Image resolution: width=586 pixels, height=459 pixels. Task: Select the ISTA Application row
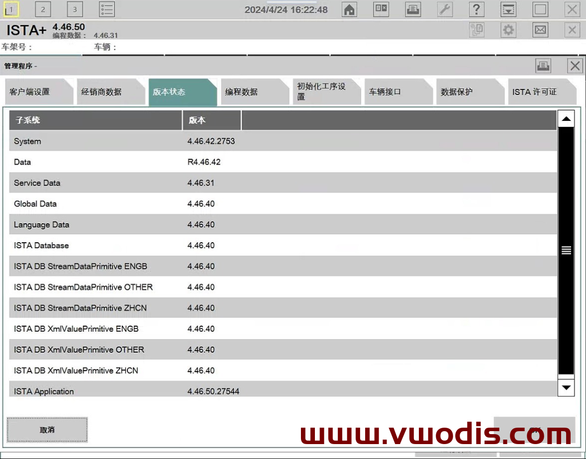pos(283,389)
